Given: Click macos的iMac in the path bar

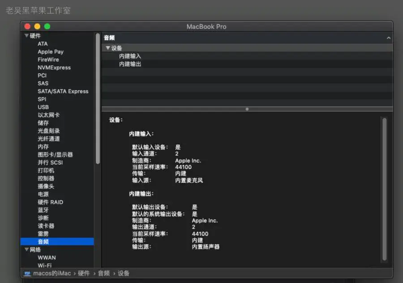Looking at the screenshot, I should tap(52, 274).
